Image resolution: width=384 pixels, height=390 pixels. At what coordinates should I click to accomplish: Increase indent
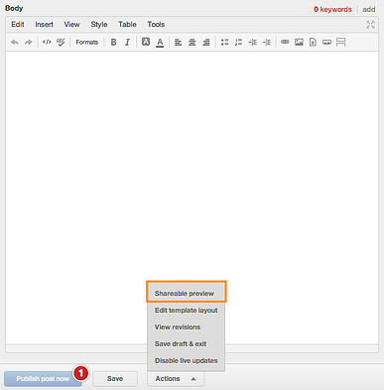point(267,42)
